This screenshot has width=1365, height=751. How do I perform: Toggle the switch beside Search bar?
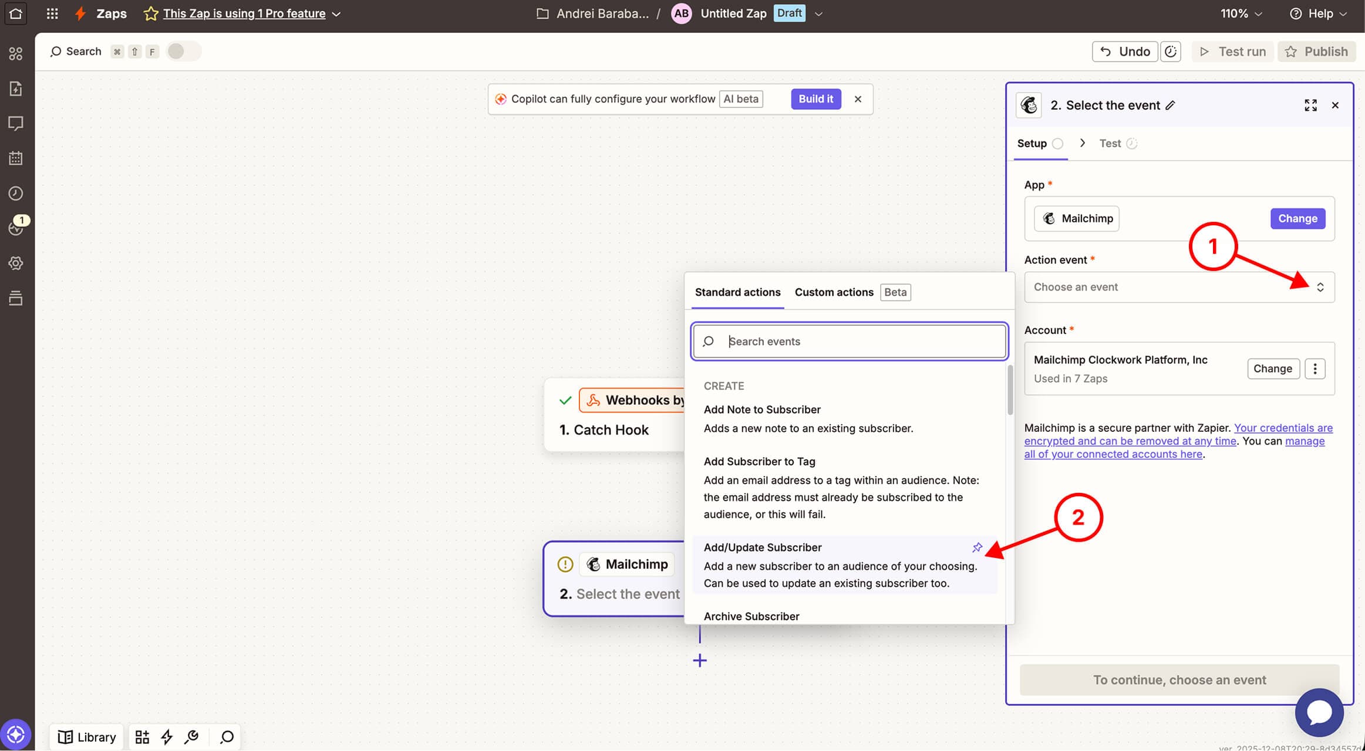point(183,52)
